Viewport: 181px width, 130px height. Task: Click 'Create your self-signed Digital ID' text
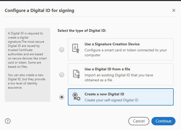pos(111,100)
